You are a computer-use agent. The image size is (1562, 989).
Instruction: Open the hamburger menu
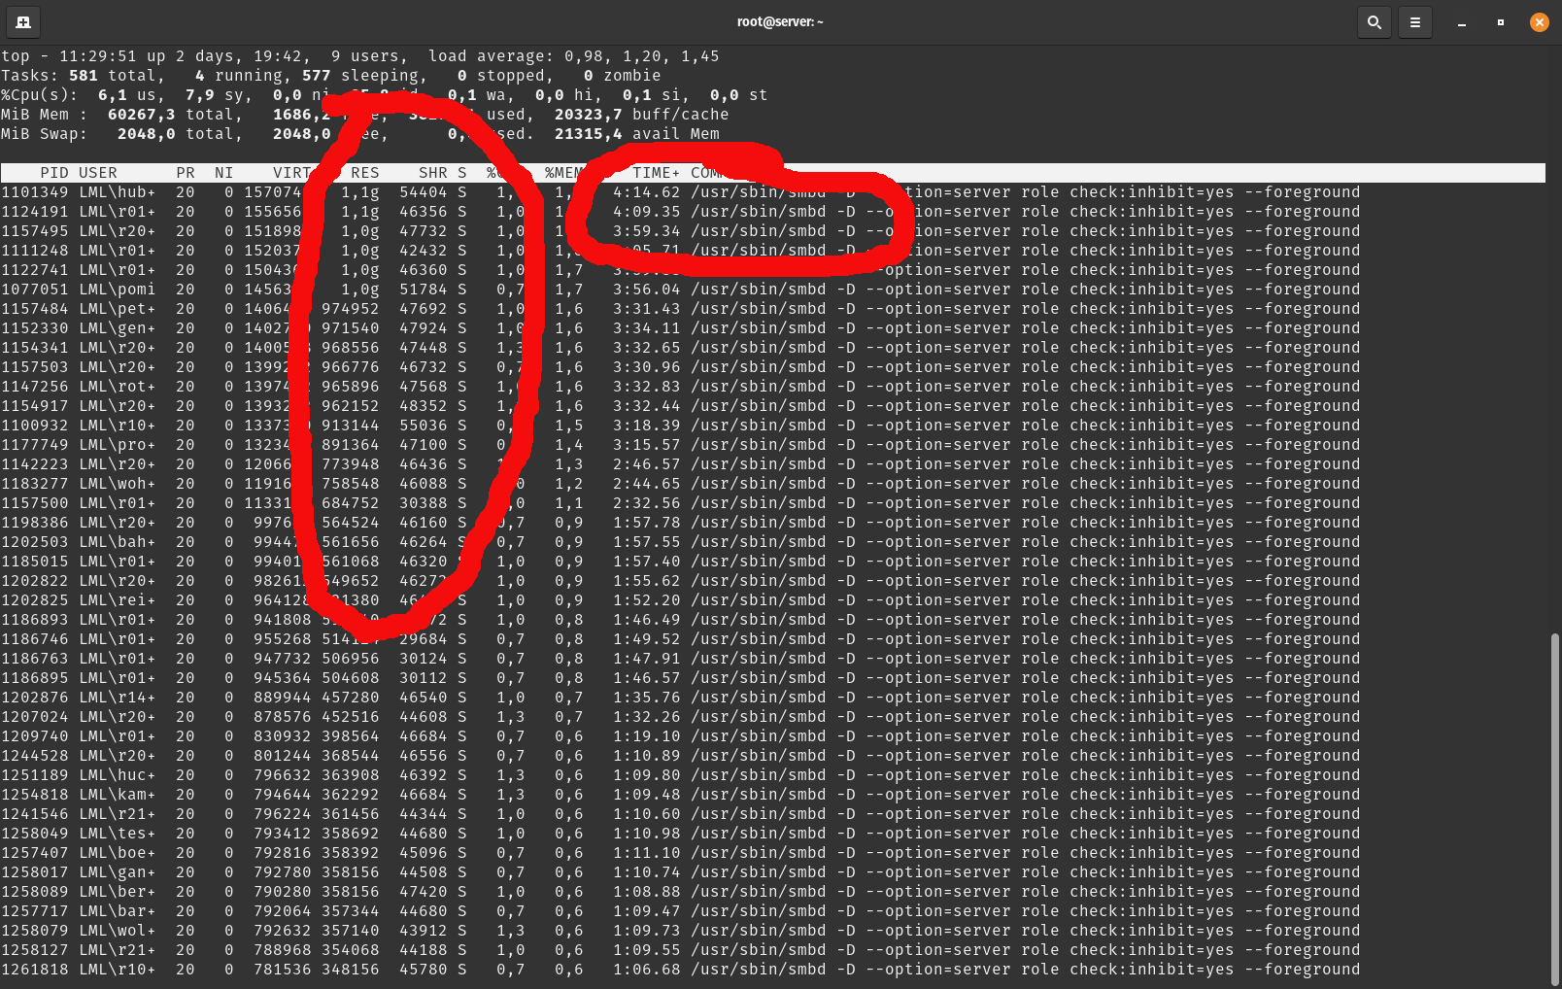pyautogui.click(x=1414, y=21)
